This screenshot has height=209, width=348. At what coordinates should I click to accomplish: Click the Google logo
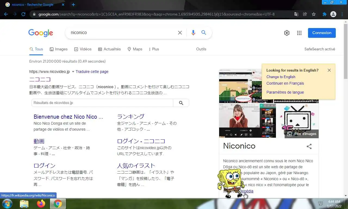(41, 33)
